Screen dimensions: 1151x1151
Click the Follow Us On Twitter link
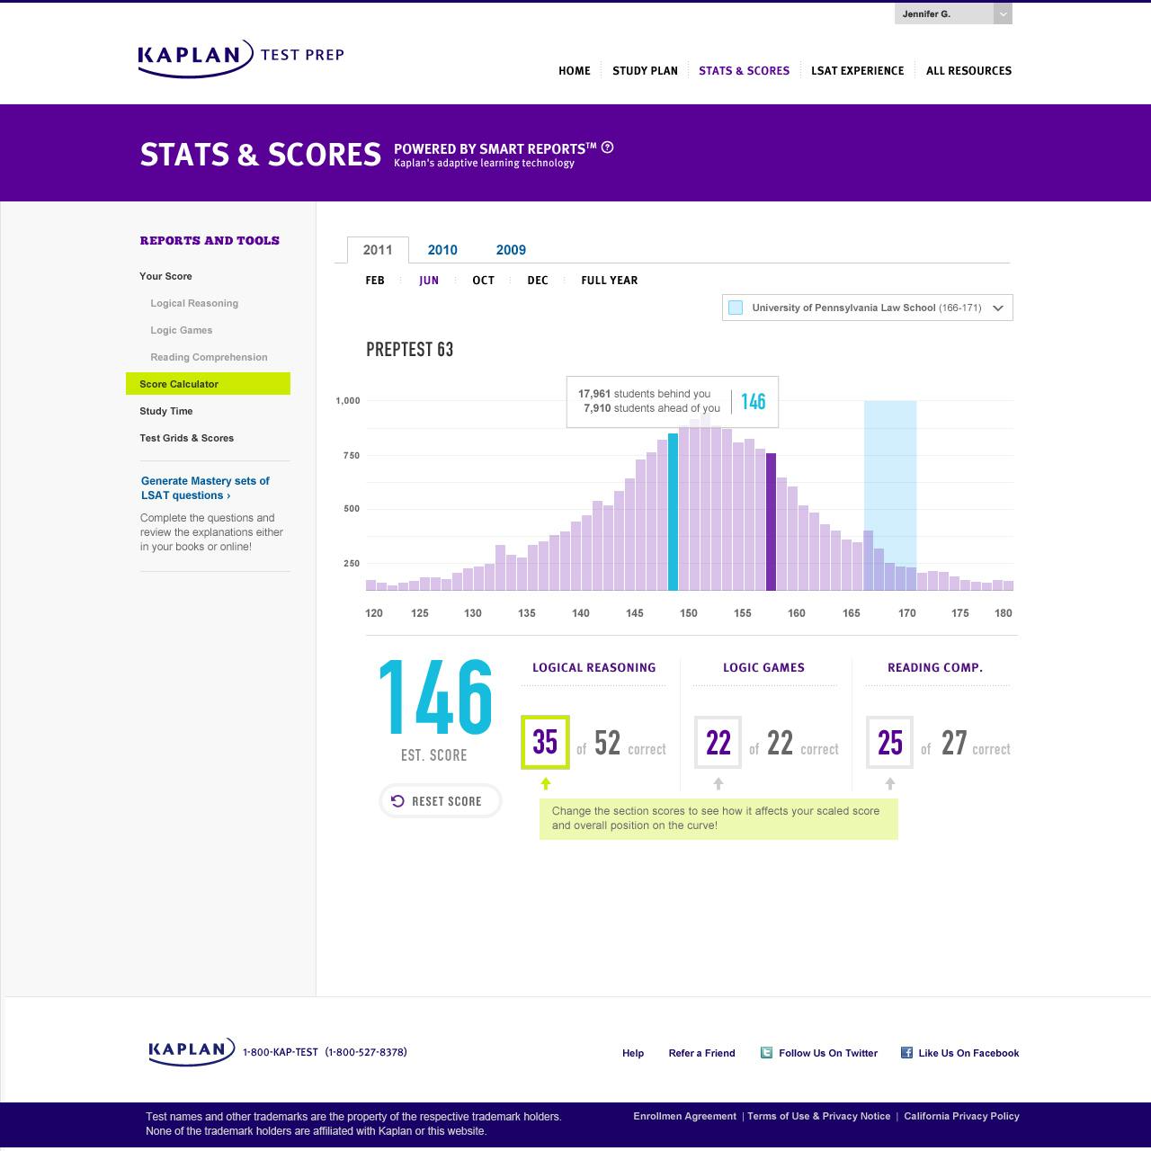(828, 1053)
